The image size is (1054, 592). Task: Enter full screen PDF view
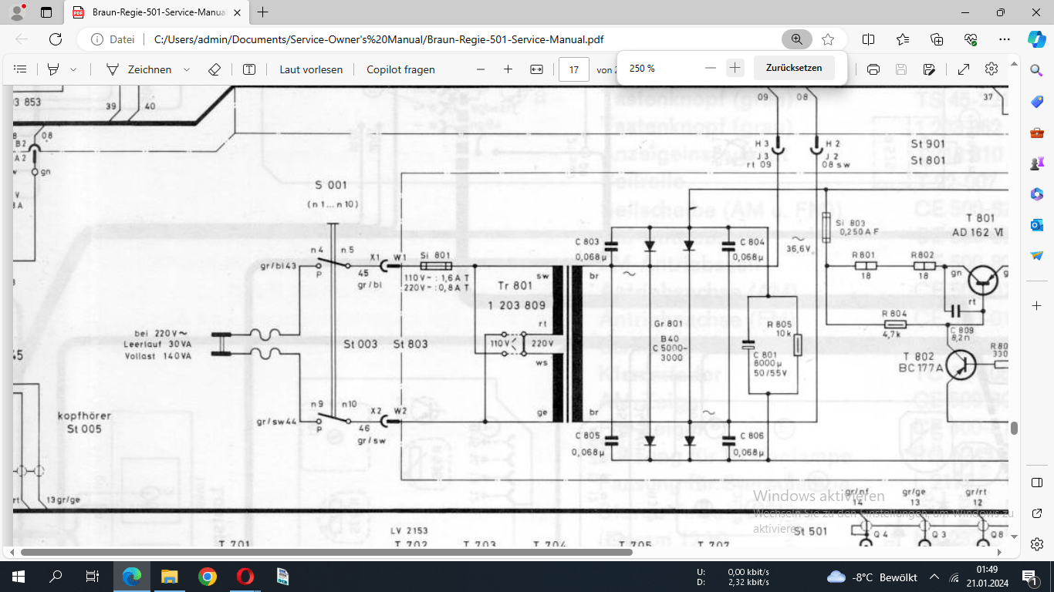tap(964, 69)
